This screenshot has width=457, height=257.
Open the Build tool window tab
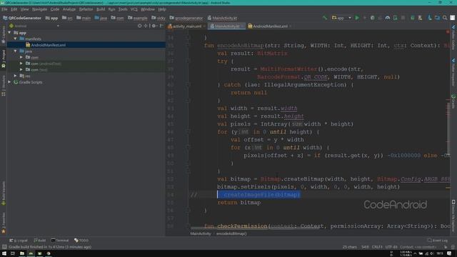40,241
